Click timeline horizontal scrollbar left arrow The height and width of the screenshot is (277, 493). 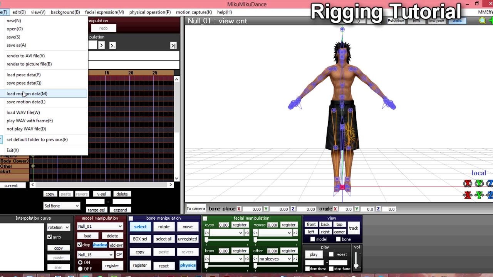coord(32,185)
